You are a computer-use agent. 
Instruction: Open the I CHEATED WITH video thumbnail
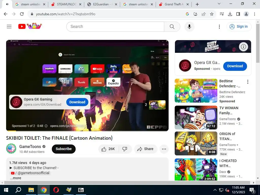[196, 169]
